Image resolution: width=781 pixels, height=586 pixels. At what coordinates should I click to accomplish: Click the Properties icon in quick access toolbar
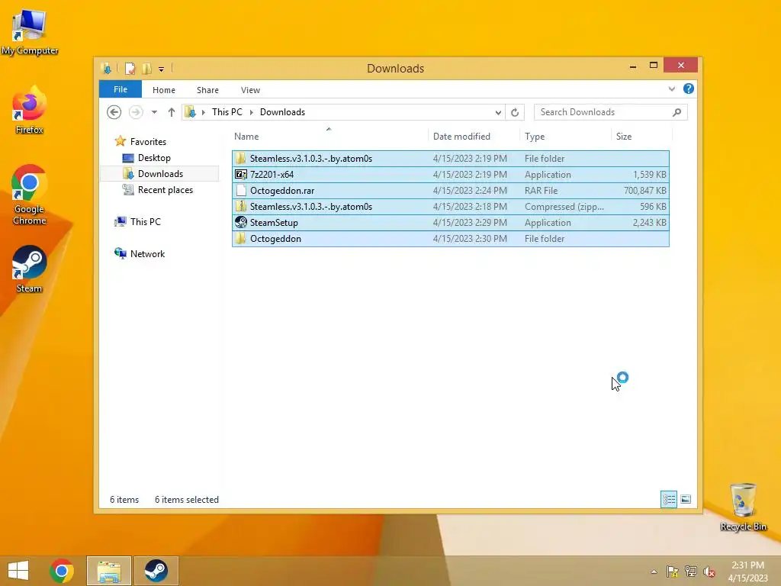click(130, 68)
